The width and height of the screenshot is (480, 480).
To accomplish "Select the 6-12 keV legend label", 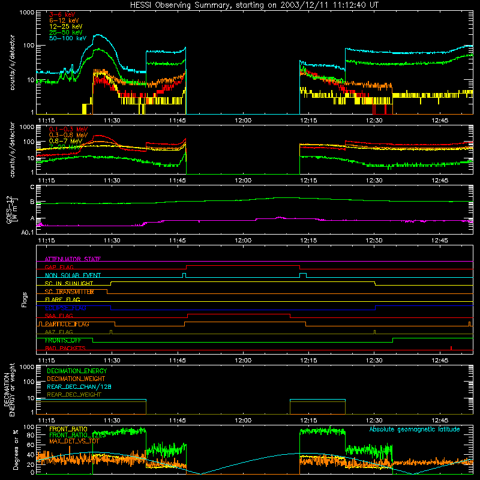I will (64, 20).
